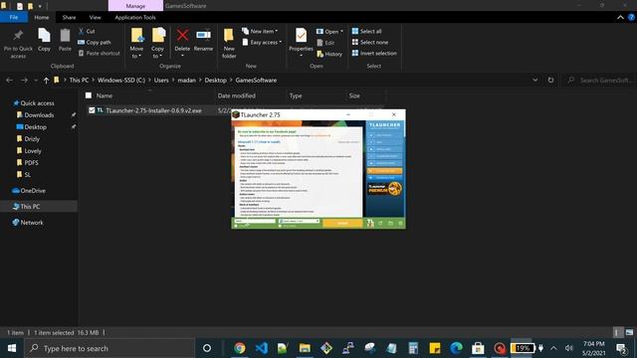The width and height of the screenshot is (637, 358).
Task: Click the TL logo in TLauncher bottom bar
Action: (x=370, y=223)
